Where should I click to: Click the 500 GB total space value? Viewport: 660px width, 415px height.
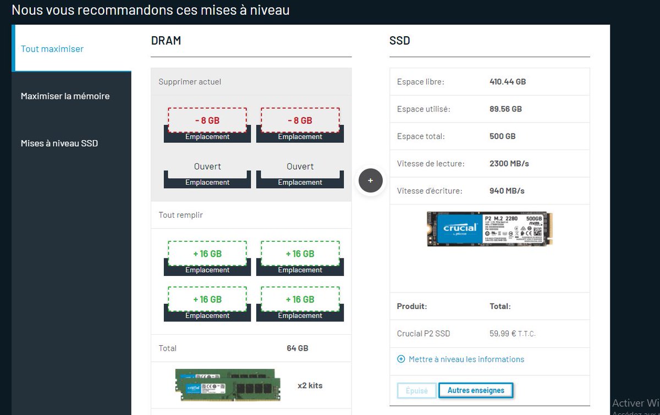pyautogui.click(x=503, y=136)
